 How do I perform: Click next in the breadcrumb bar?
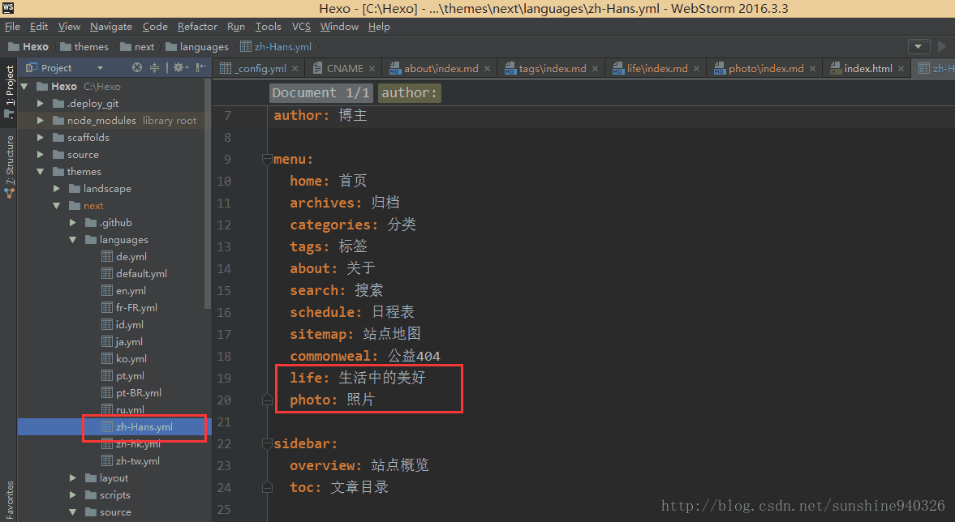click(x=137, y=47)
